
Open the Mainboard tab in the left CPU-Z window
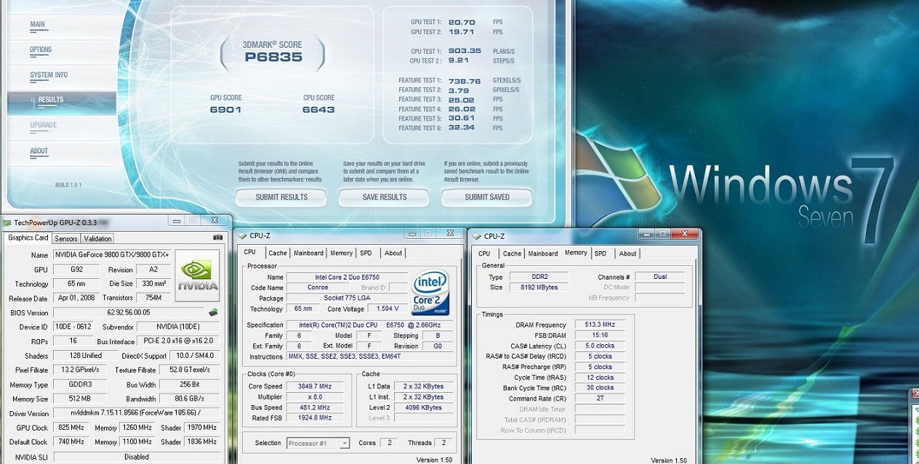308,253
